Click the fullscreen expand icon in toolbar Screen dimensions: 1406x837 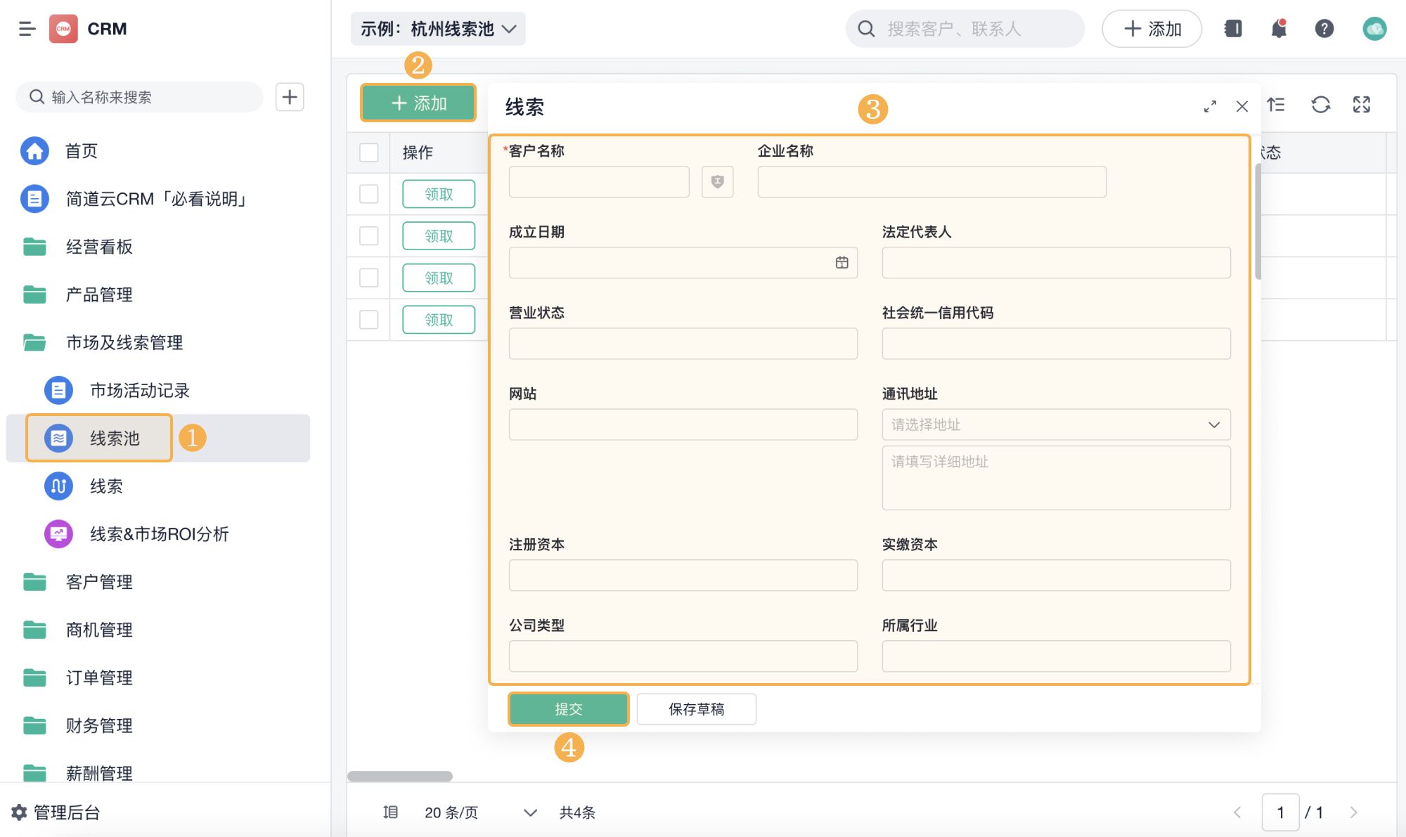point(1361,105)
